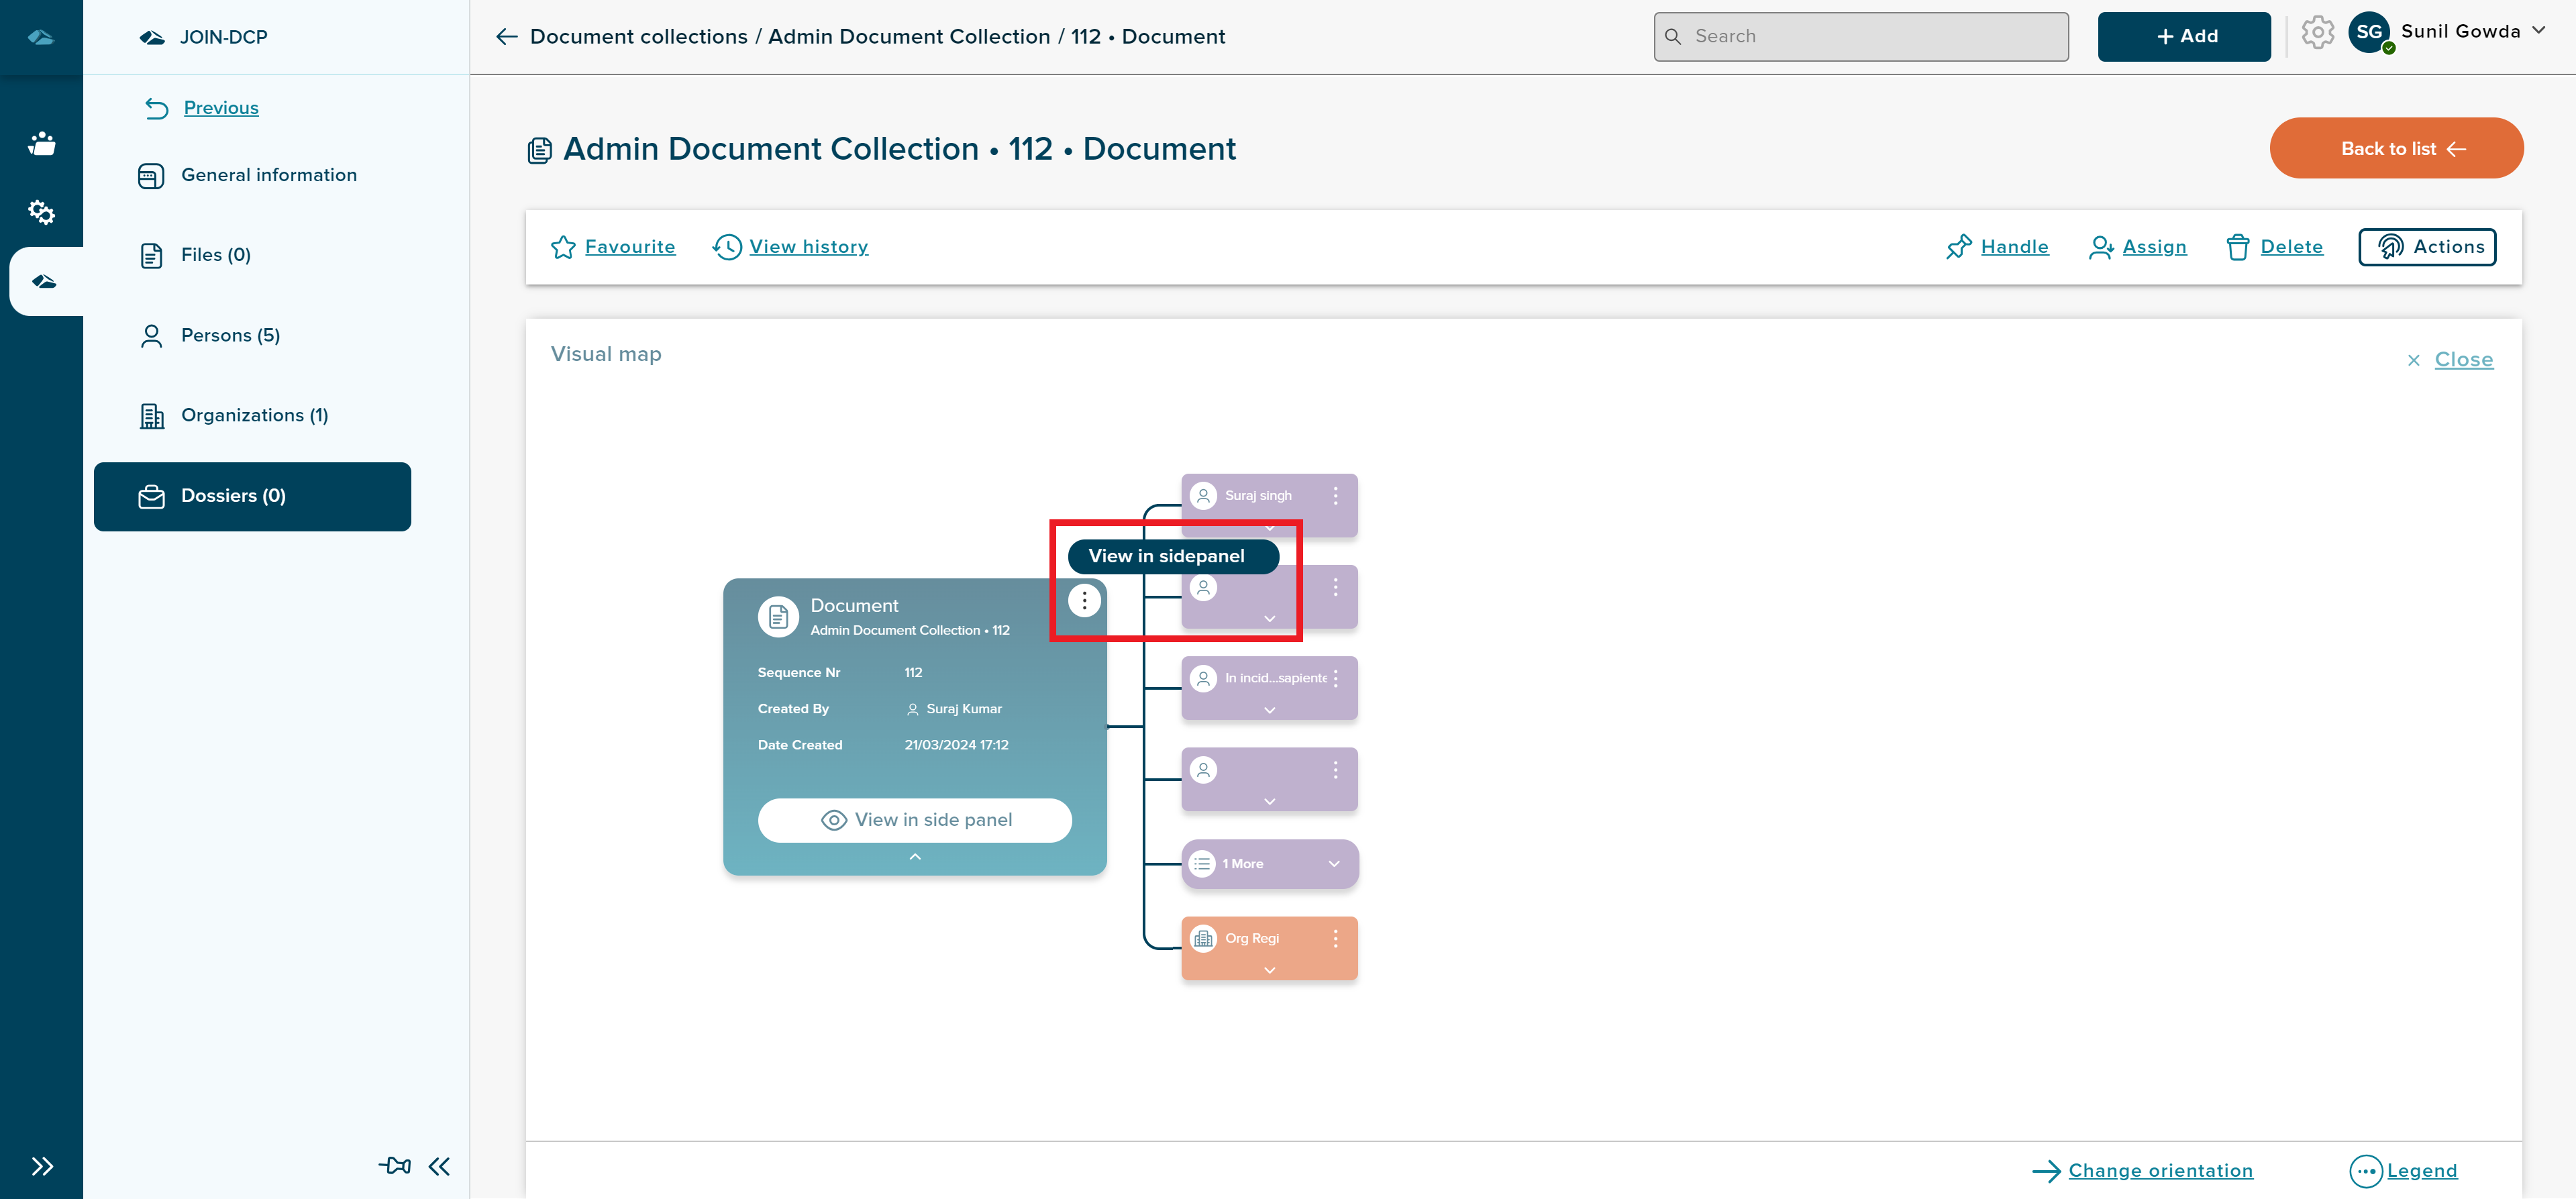Open the three-dot menu on Suraj singh node

pyautogui.click(x=1335, y=496)
